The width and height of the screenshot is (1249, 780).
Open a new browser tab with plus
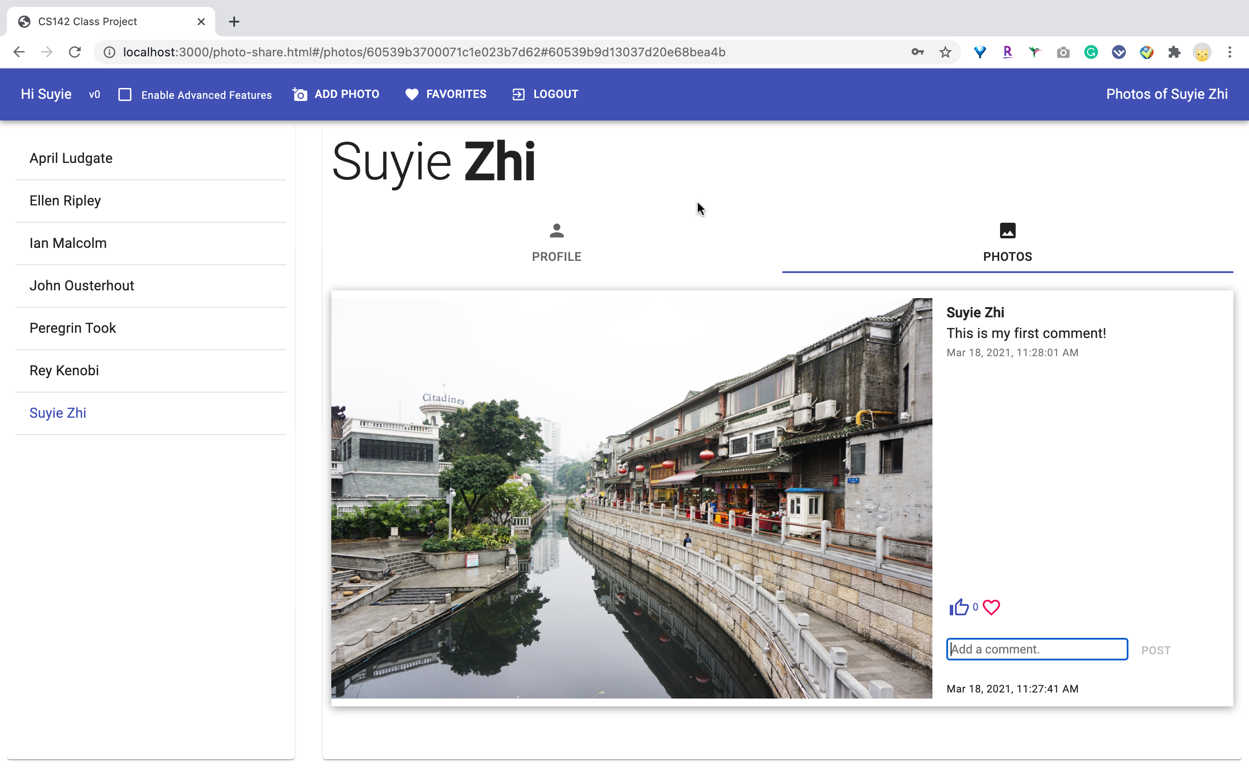pos(234,22)
